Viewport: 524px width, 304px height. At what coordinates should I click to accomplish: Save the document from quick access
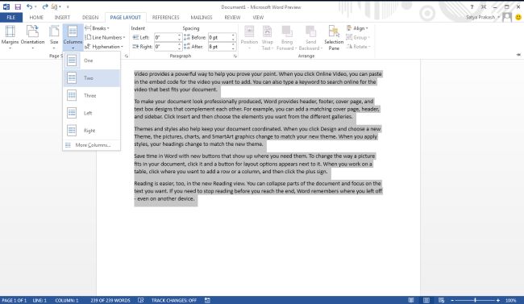18,6
